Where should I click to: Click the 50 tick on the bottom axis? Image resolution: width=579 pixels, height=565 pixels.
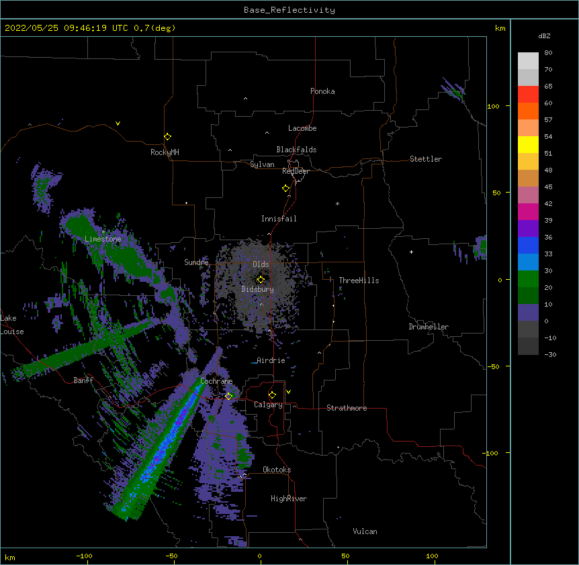click(x=345, y=556)
